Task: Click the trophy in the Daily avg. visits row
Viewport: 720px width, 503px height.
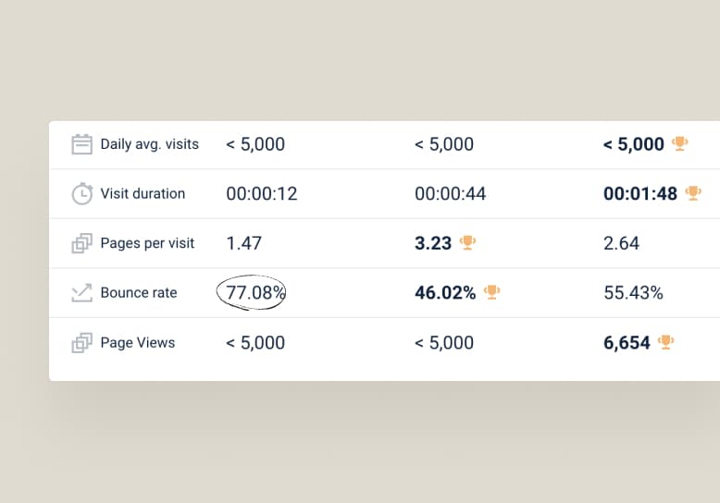Action: click(x=680, y=143)
